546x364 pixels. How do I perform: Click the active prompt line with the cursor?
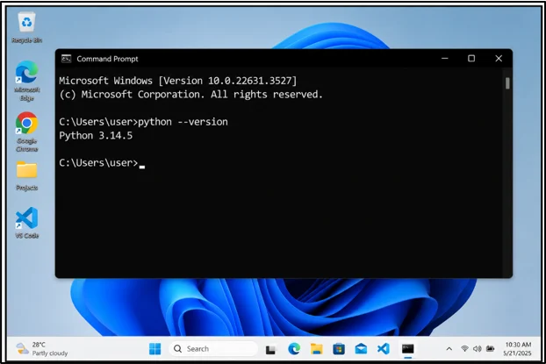[x=102, y=163]
